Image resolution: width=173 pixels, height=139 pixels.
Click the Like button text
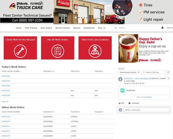122,103
